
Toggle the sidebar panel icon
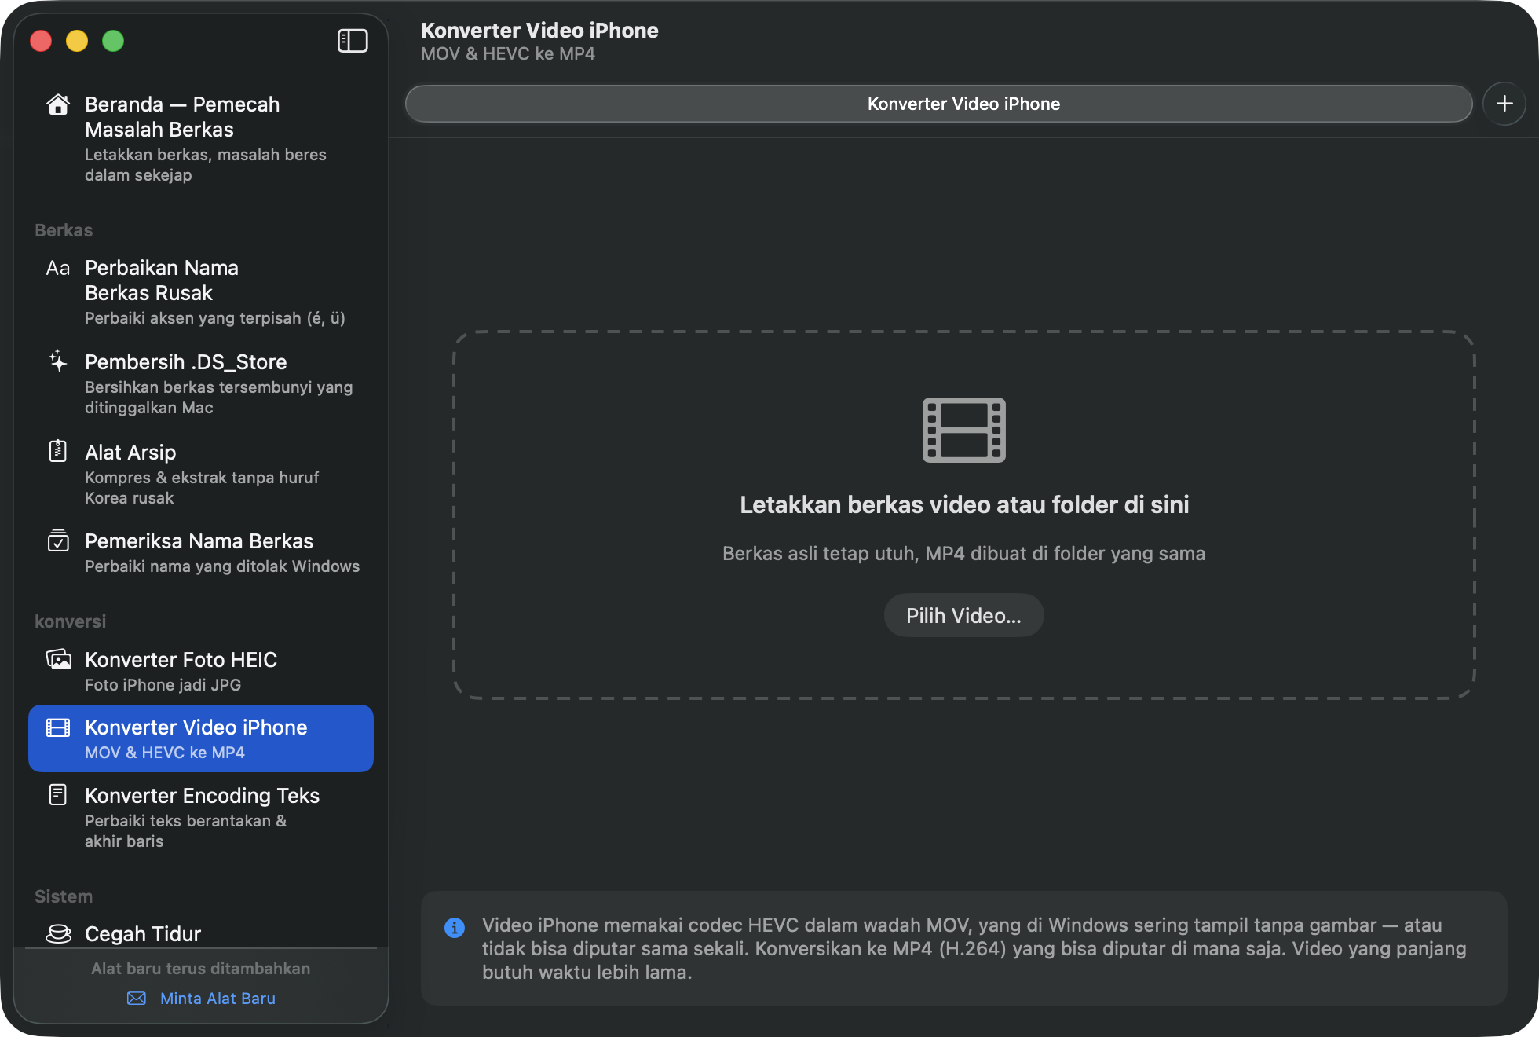(353, 41)
